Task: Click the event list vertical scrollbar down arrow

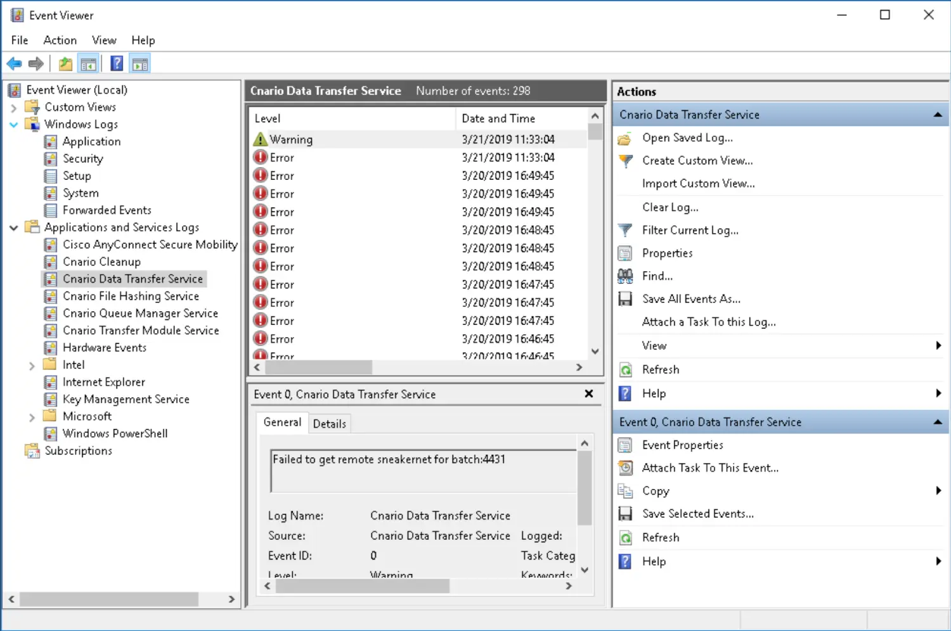Action: click(595, 352)
